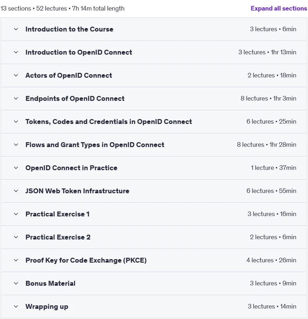
Task: Toggle chevron beside Practical Exercise 2
Action: [16, 237]
